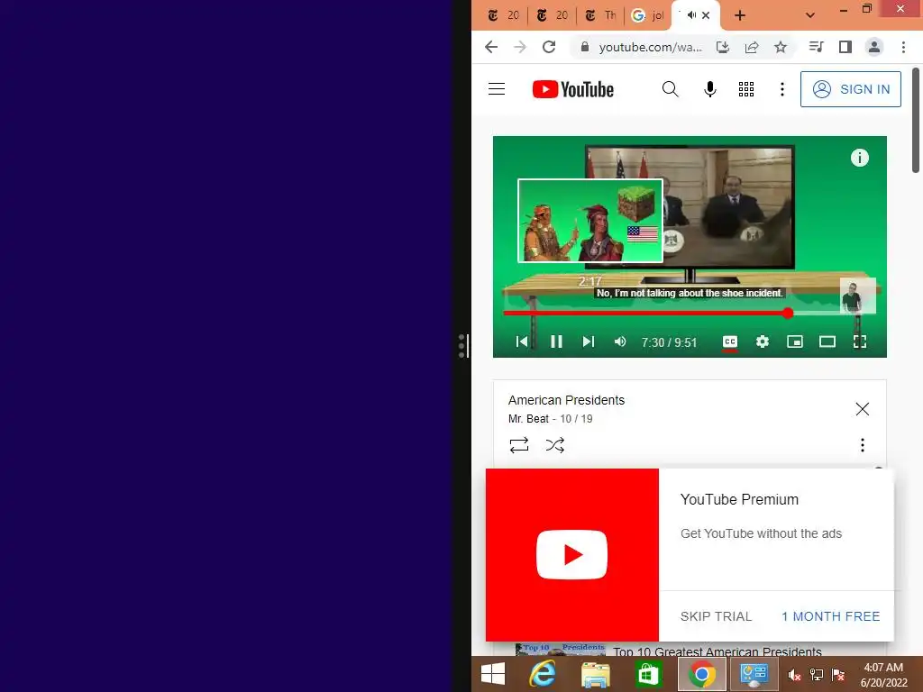923x692 pixels.
Task: Launch Internet Explorer from taskbar
Action: (542, 674)
